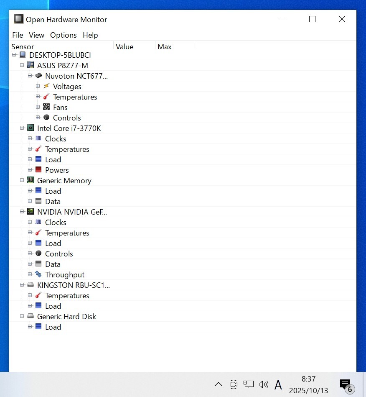
Task: Expand Clocks under Intel Core i7-3770K
Action: (x=30, y=138)
